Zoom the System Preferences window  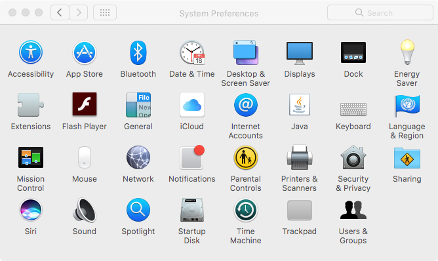[39, 12]
